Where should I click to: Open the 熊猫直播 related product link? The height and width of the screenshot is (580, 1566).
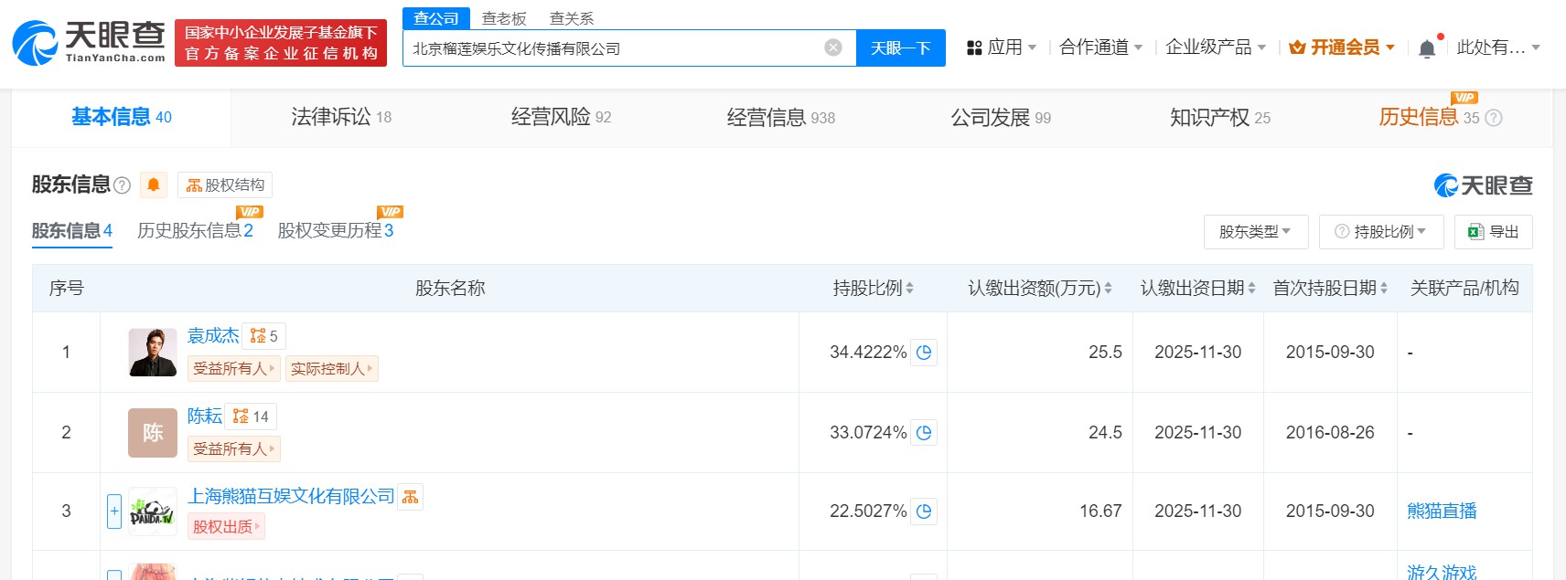point(1443,511)
